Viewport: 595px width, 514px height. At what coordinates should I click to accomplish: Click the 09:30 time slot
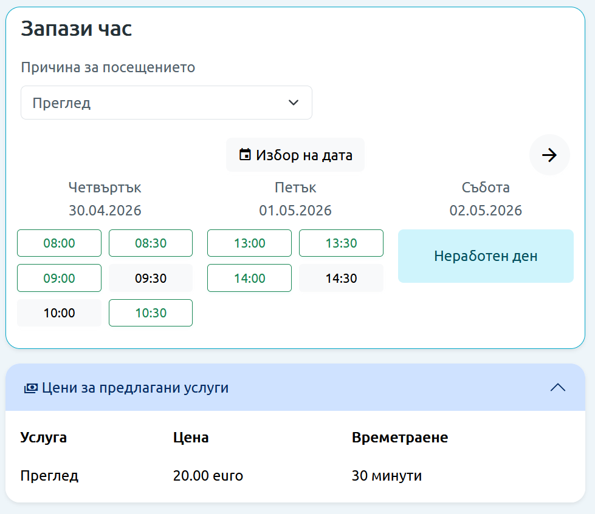151,278
